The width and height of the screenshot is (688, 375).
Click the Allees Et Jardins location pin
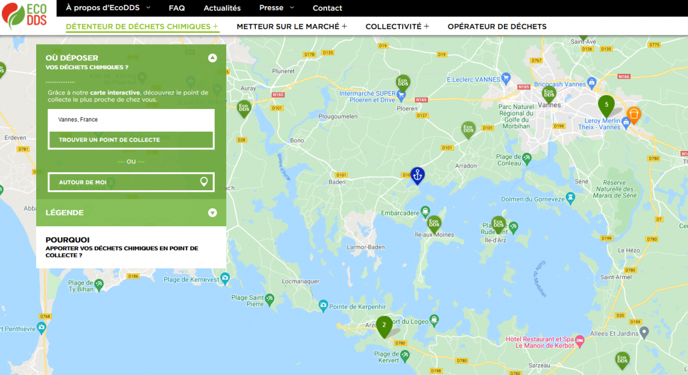point(644,332)
